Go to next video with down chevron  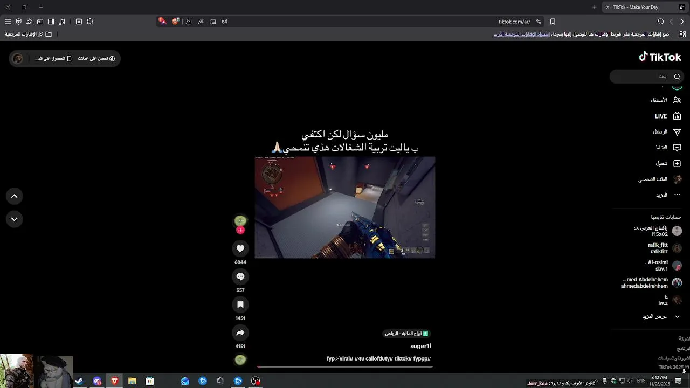pyautogui.click(x=15, y=219)
